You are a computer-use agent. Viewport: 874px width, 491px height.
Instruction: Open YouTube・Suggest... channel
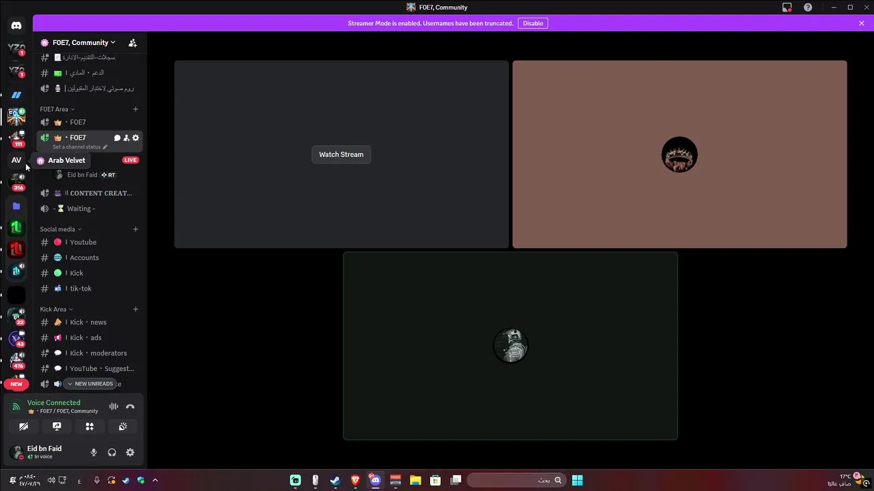click(89, 368)
